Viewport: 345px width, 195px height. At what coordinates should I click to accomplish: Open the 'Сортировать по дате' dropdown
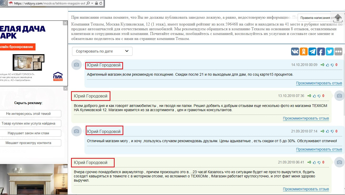[x=102, y=51]
